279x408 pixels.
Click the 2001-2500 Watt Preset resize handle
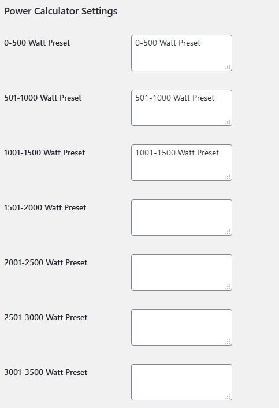228,287
